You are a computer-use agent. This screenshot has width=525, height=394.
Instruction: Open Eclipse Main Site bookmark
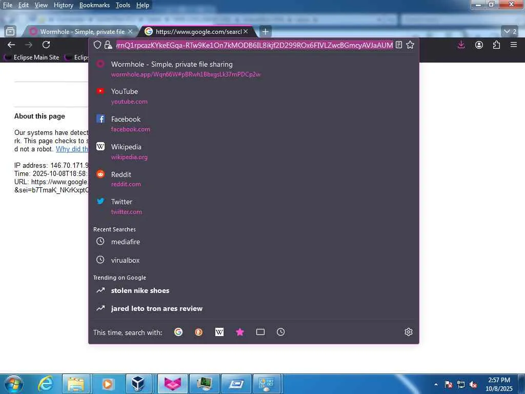point(32,57)
